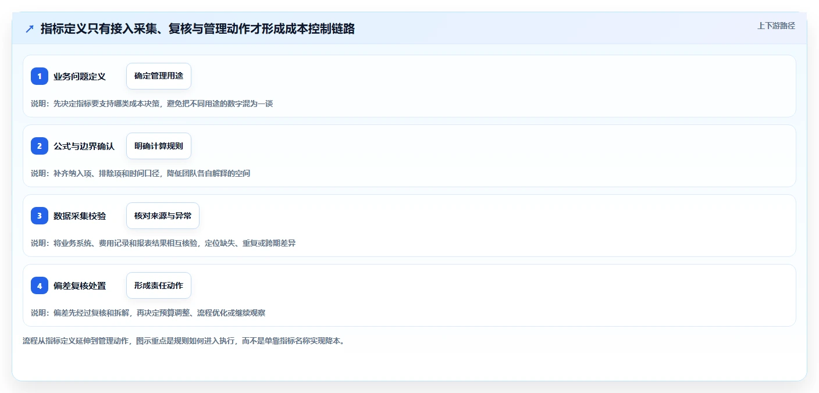Click the 形成责任动作 pill button
819x393 pixels.
pyautogui.click(x=159, y=285)
